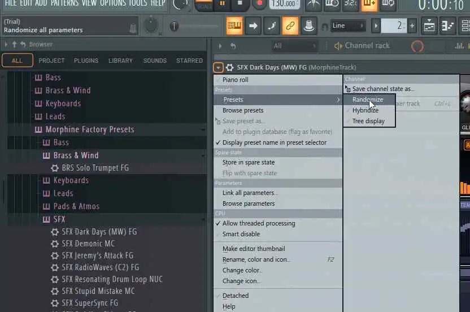The height and width of the screenshot is (312, 470).
Task: Click the graph editor bars icon
Action: click(459, 46)
